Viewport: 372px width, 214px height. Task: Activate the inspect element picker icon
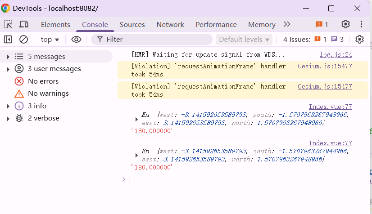point(8,24)
